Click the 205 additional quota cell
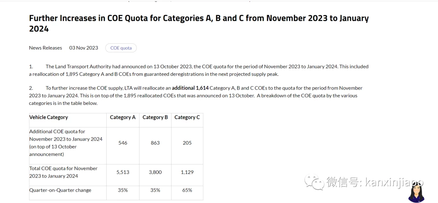The width and height of the screenshot is (438, 203). tap(187, 143)
